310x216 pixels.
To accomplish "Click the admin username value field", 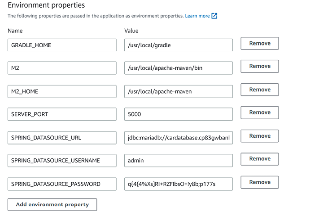I will click(x=178, y=161).
